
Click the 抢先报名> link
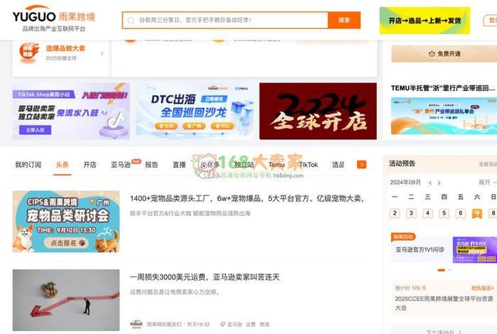click(482, 288)
